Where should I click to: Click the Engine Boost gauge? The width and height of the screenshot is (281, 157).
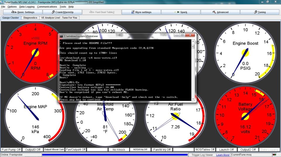(245, 53)
